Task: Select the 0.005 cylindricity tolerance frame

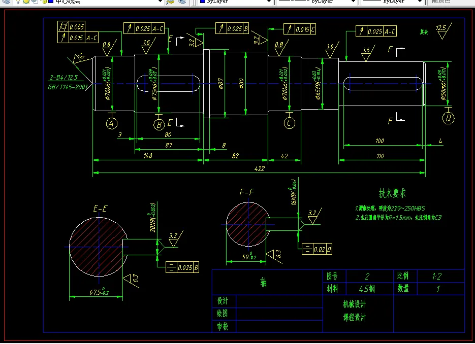Action: pos(71,26)
